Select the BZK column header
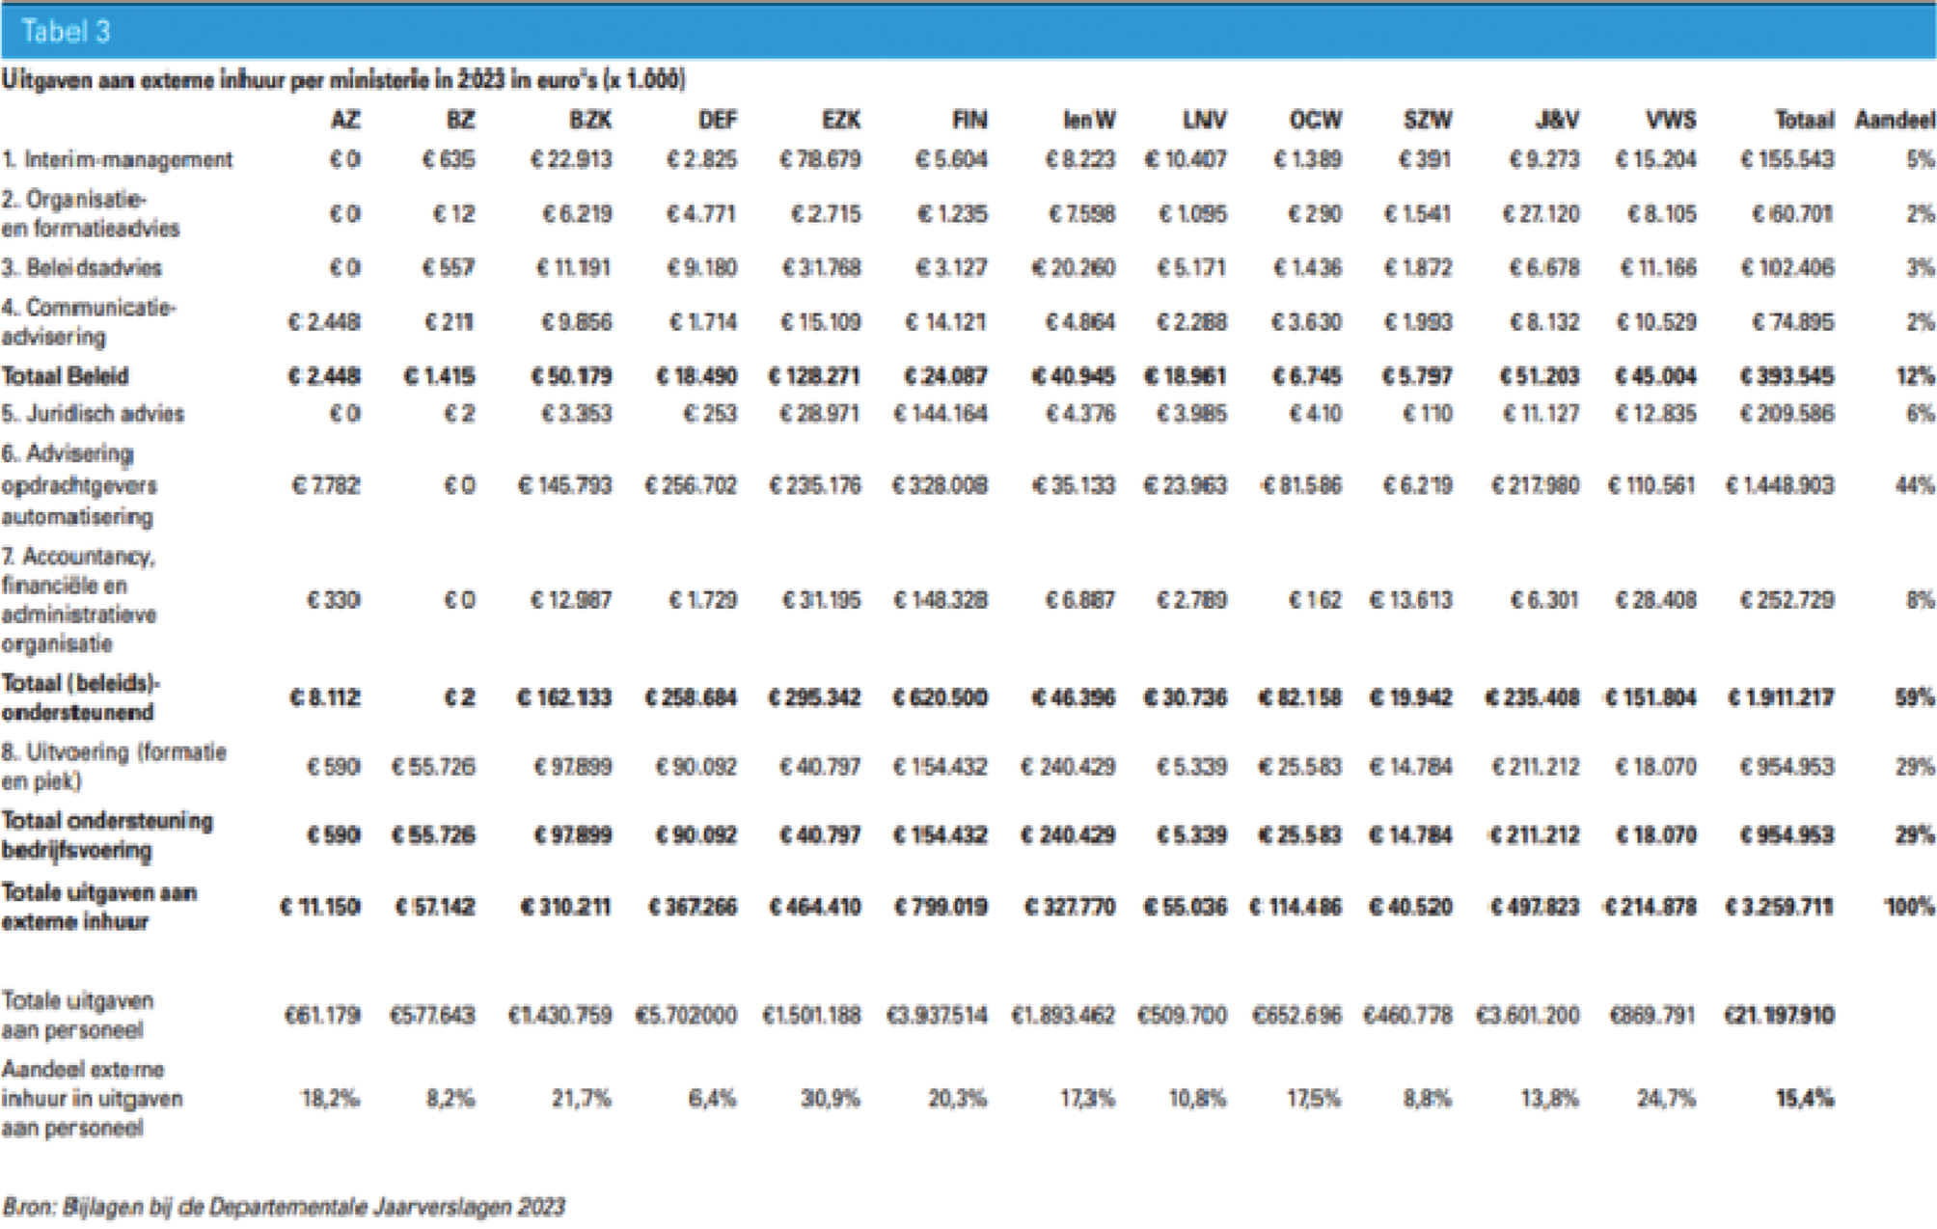The height and width of the screenshot is (1229, 1937). point(589,120)
